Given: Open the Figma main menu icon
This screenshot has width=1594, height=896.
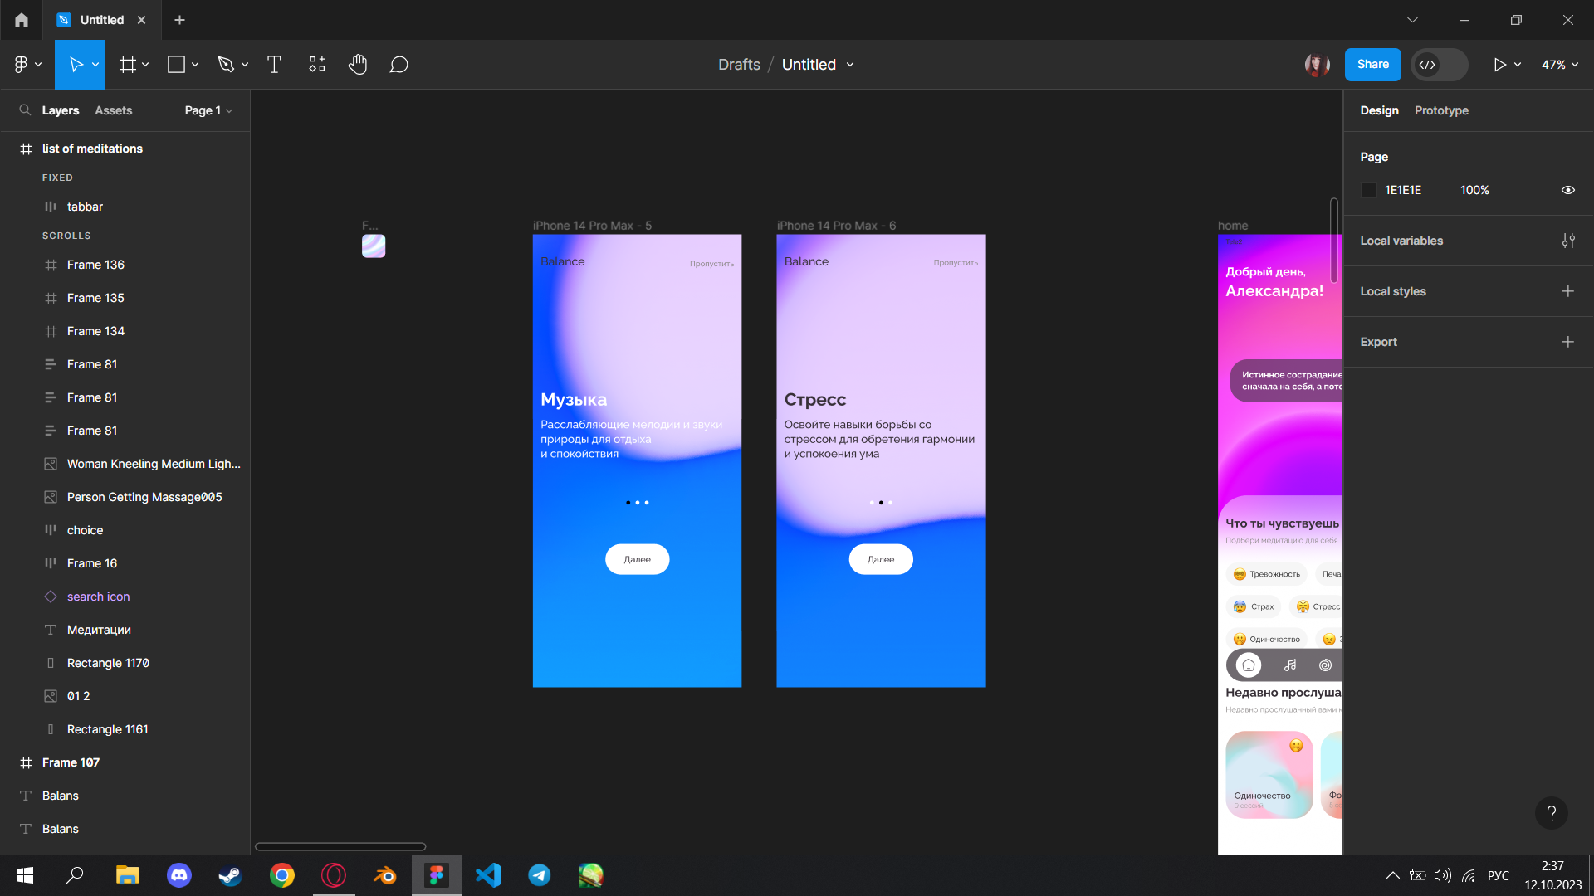Looking at the screenshot, I should [22, 65].
